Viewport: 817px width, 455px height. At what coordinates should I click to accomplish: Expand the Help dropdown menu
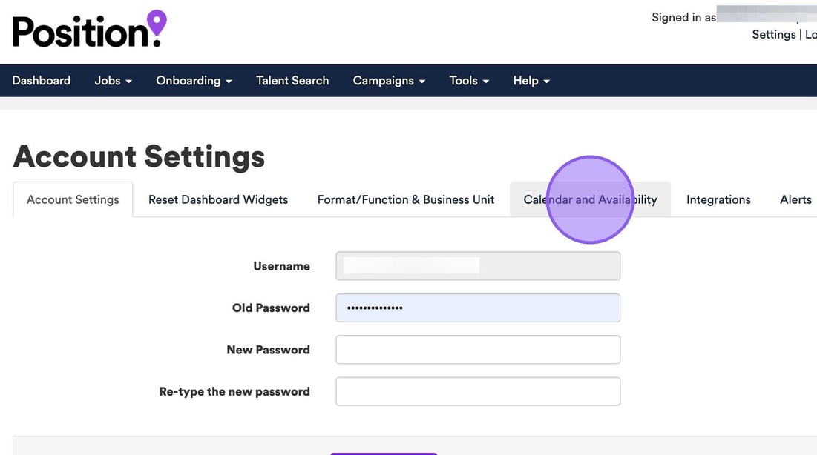531,81
